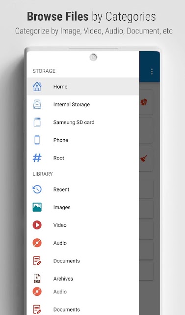Open the three-dot overflow menu
Viewport: 185px width, 315px height.
coord(152,71)
